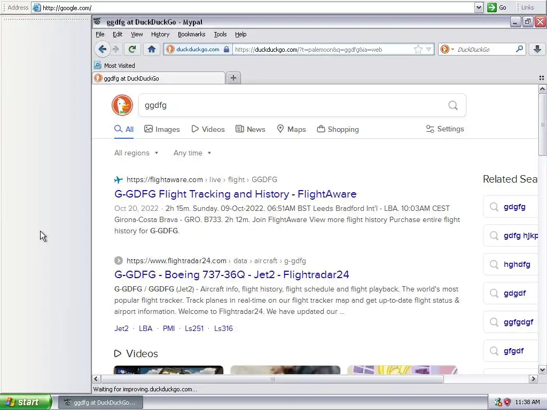547x410 pixels.
Task: Open Most Visited bookmarks folder
Action: point(115,65)
